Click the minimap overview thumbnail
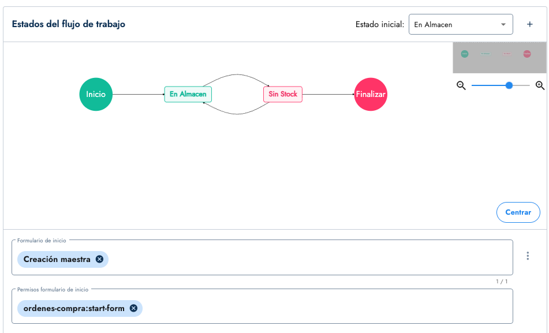 click(499, 58)
